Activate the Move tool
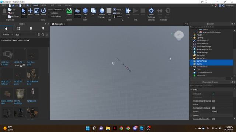The image size is (236, 132). 30,12
